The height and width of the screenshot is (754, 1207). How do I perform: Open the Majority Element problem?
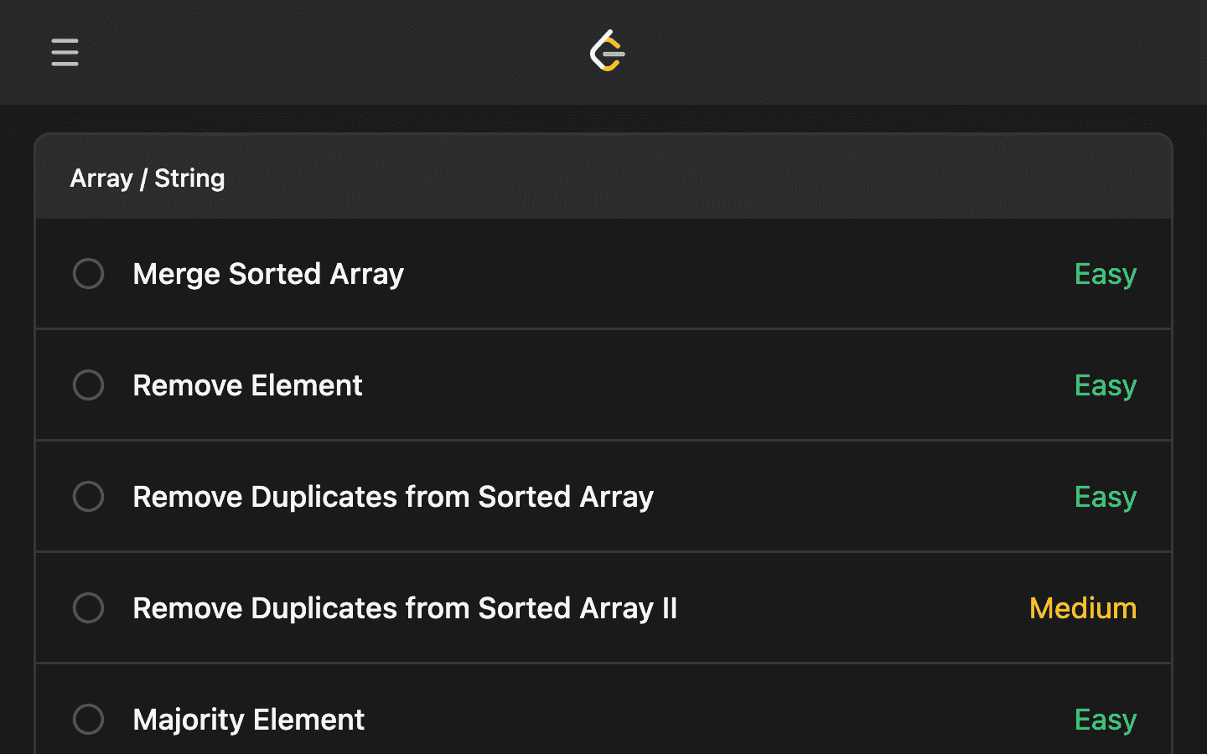tap(248, 720)
